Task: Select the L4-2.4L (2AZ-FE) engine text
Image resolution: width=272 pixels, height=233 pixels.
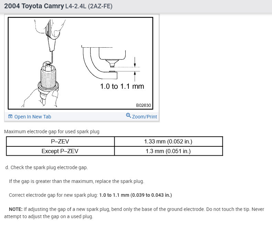Action: coord(89,6)
